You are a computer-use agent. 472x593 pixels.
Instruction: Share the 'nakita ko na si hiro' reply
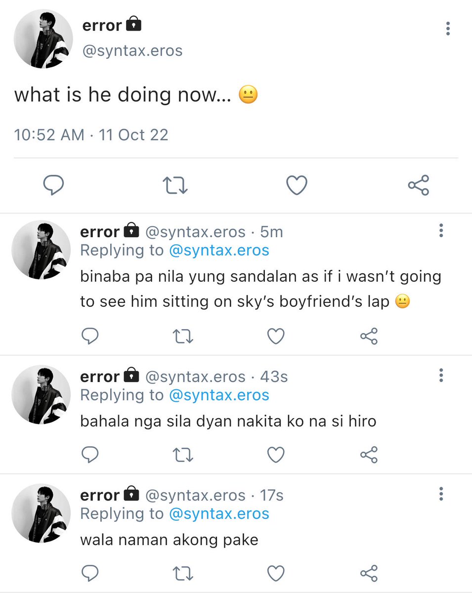[369, 455]
